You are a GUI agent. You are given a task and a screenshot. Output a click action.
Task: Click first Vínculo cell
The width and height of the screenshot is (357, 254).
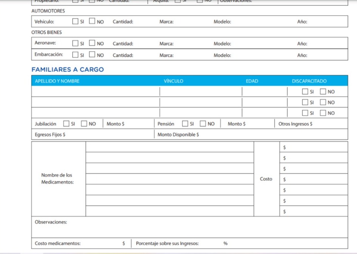tap(201, 91)
